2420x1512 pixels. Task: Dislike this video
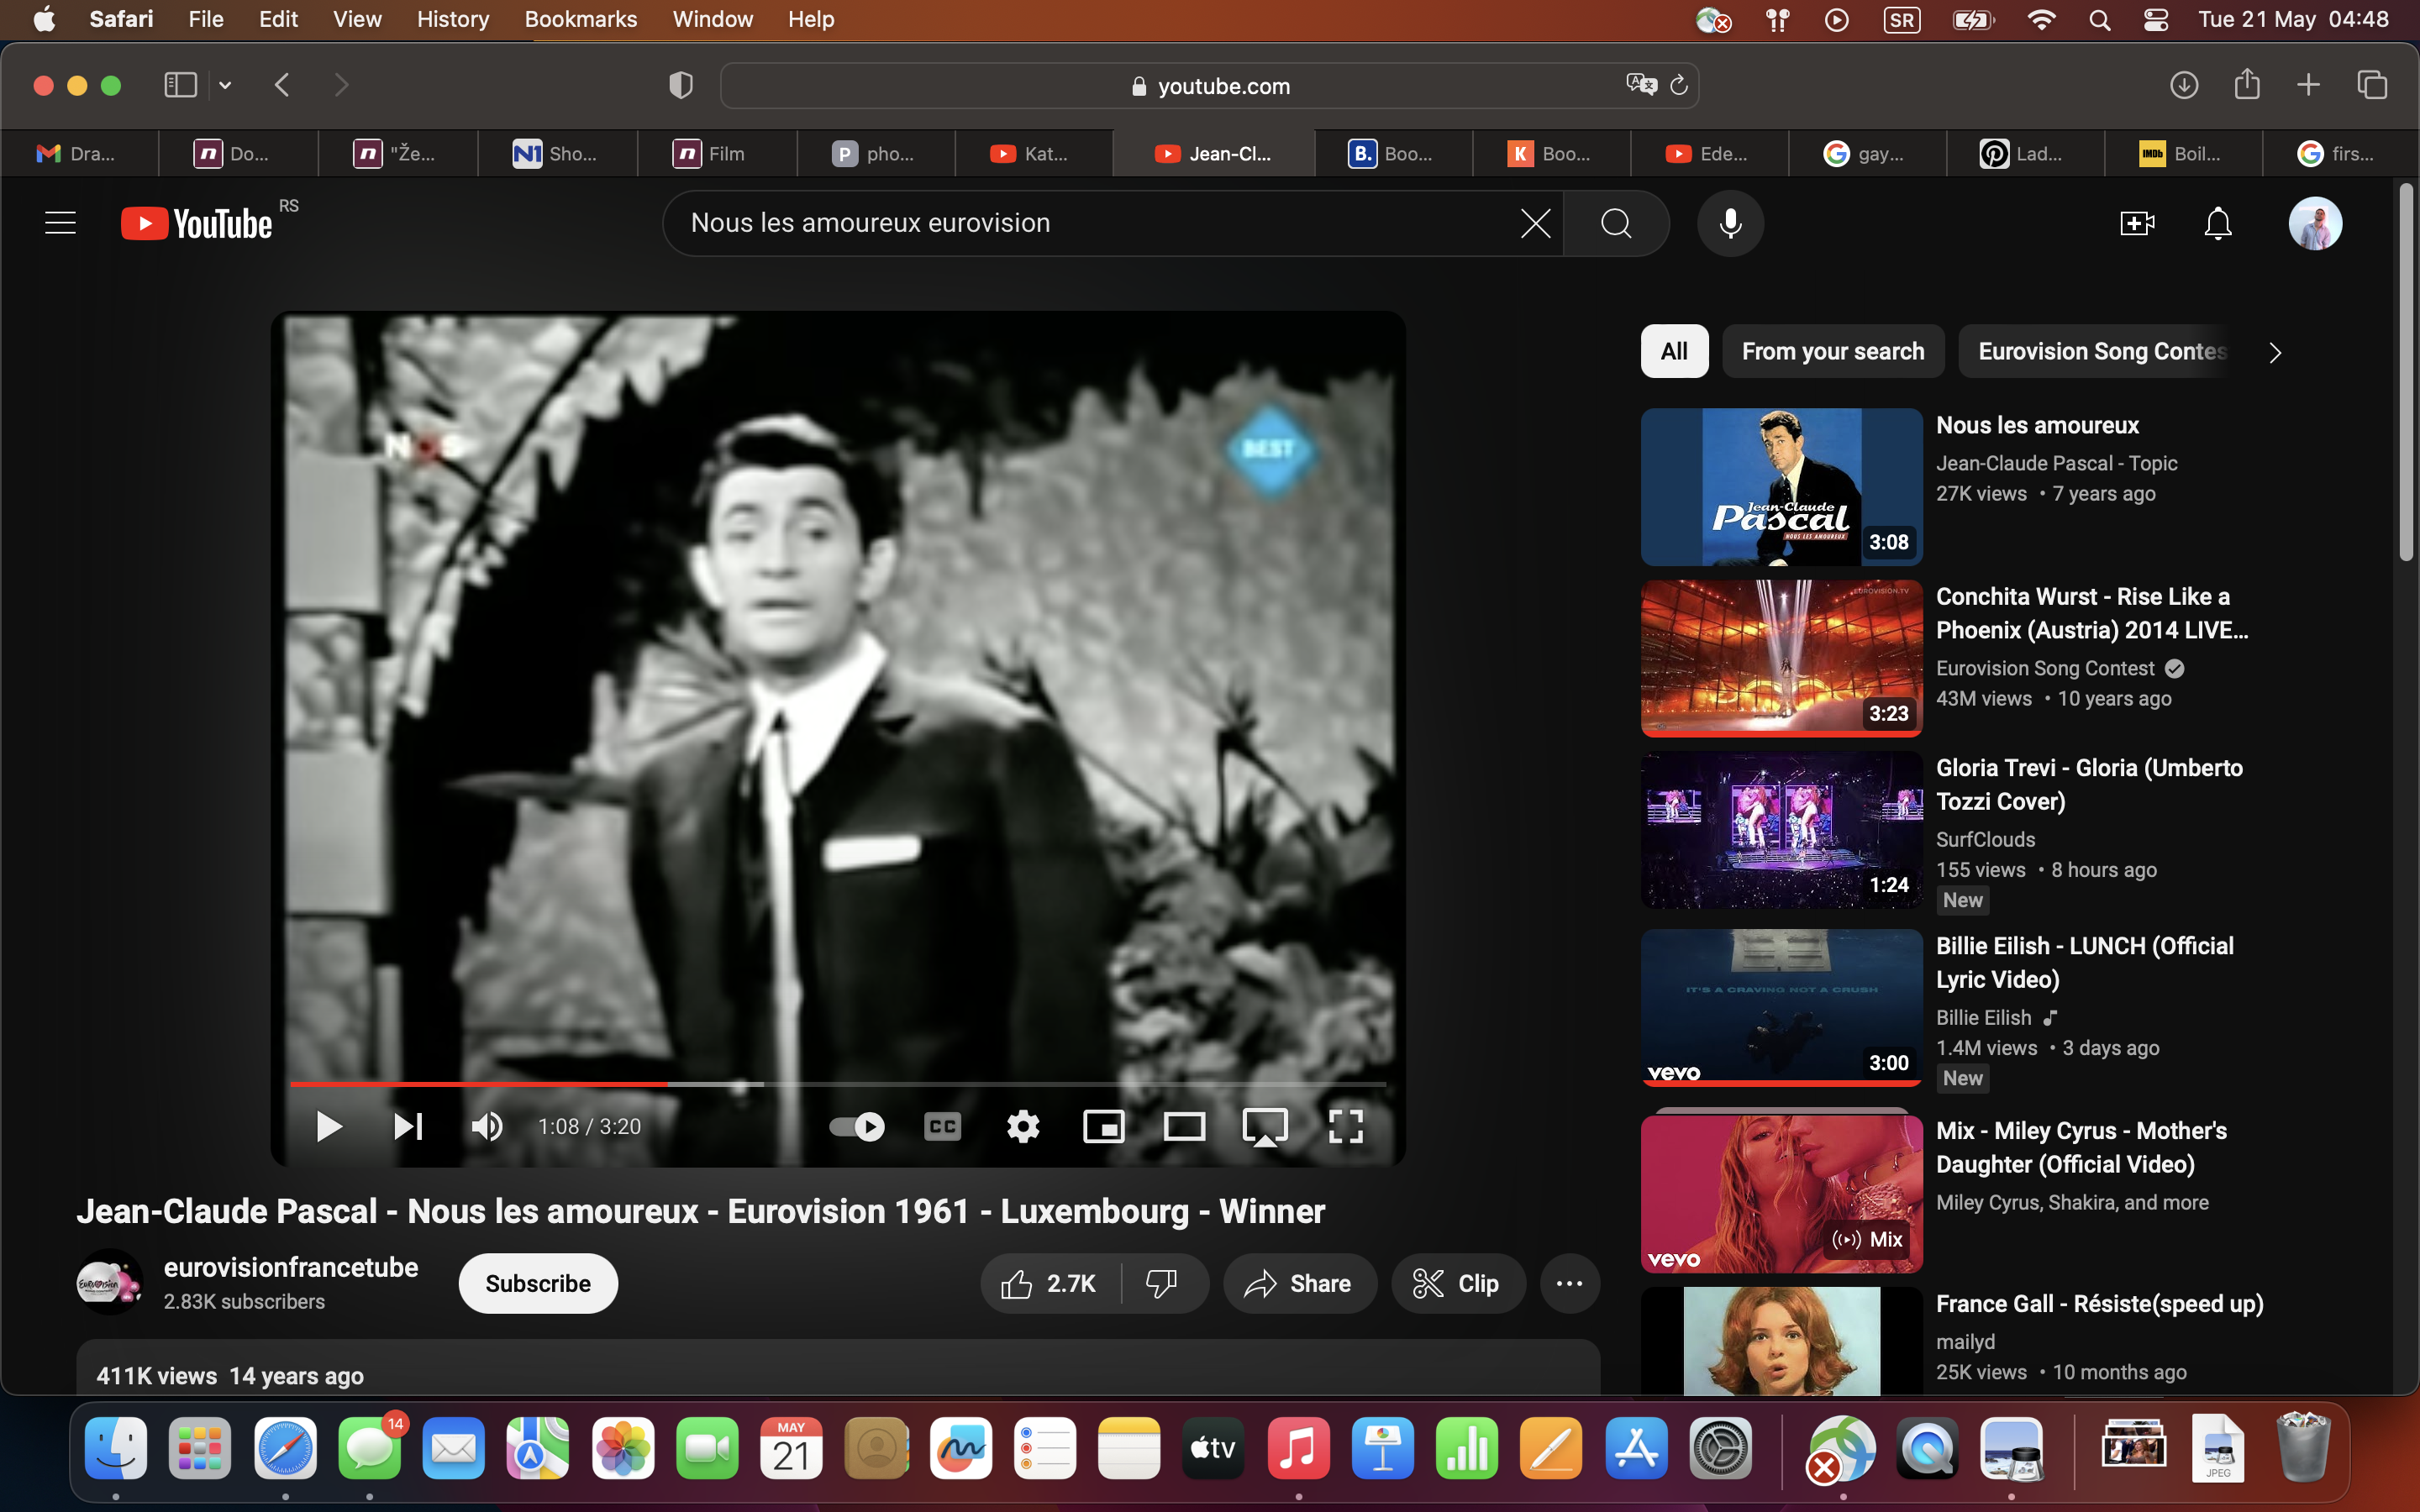click(1162, 1284)
